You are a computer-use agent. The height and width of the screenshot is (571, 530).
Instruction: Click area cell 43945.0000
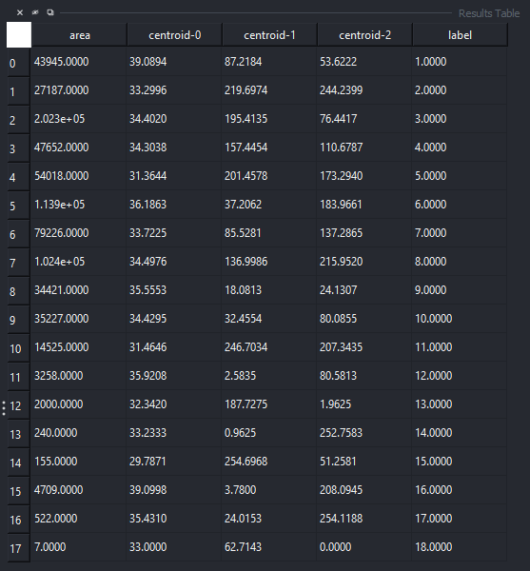click(79, 62)
